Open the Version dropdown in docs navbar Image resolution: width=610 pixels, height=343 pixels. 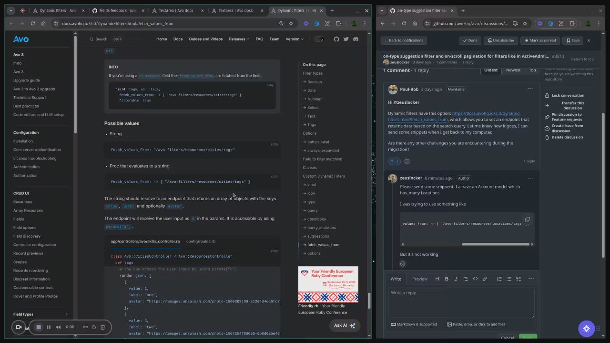point(295,39)
